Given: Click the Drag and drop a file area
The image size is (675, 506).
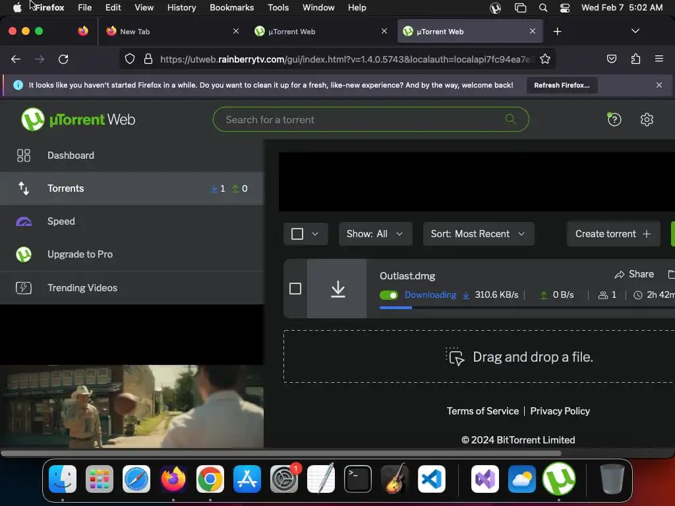Looking at the screenshot, I should [x=479, y=356].
